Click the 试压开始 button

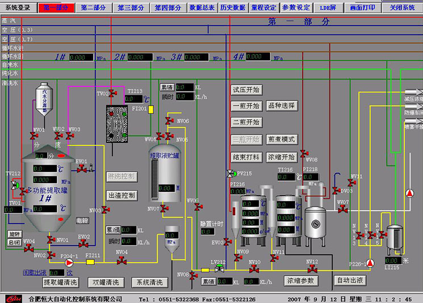(x=246, y=90)
